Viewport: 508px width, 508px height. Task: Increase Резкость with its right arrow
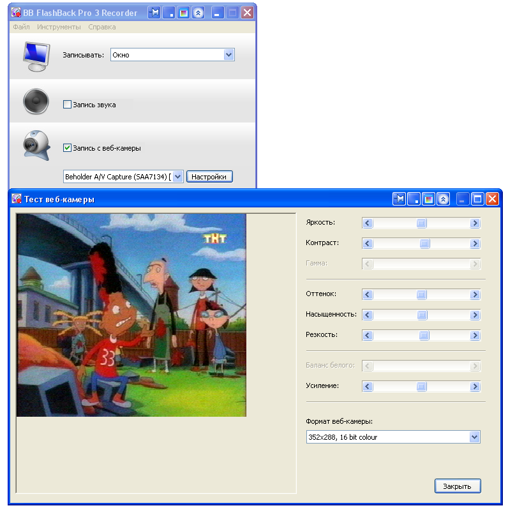click(475, 335)
